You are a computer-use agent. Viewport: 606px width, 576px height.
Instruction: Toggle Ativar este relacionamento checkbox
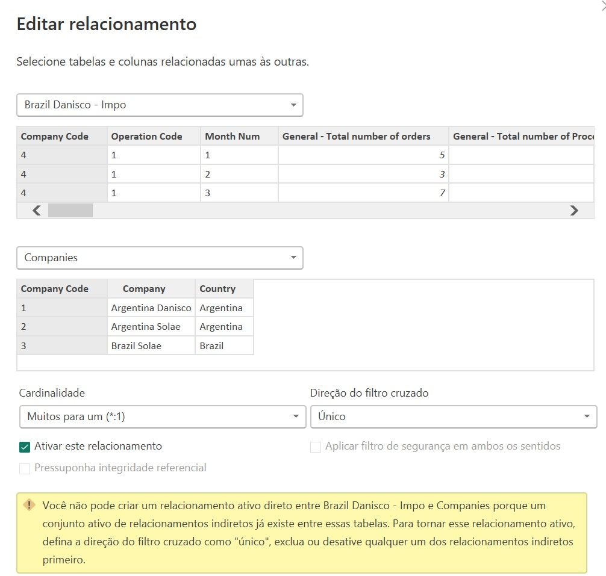(25, 447)
